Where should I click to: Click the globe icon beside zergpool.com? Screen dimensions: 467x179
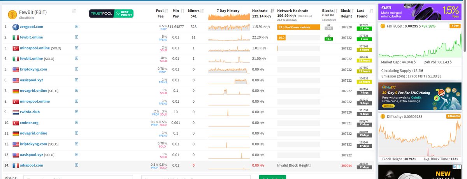pyautogui.click(x=15, y=27)
